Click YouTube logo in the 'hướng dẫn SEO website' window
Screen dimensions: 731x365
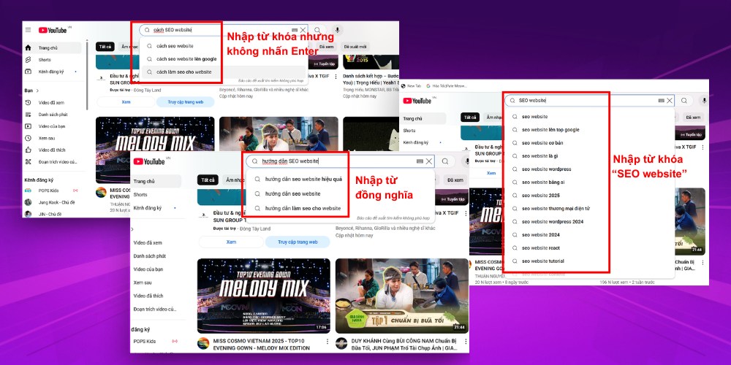coord(149,161)
